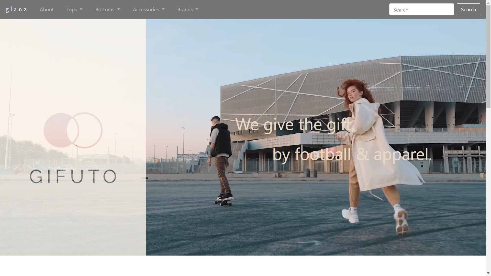The width and height of the screenshot is (491, 276).
Task: Click the glanz logo in navbar
Action: click(16, 9)
